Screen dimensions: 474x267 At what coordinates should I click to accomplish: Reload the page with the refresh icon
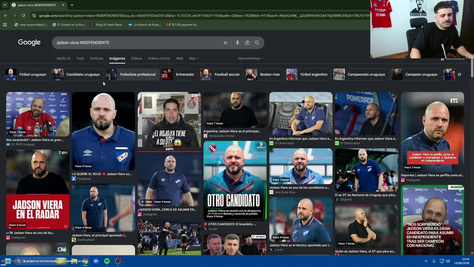pyautogui.click(x=23, y=16)
